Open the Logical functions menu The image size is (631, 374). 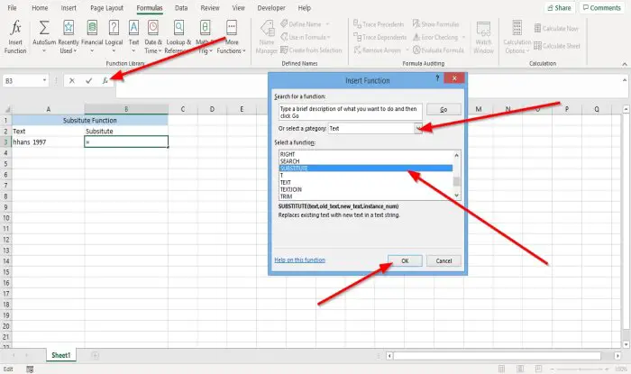click(x=114, y=37)
